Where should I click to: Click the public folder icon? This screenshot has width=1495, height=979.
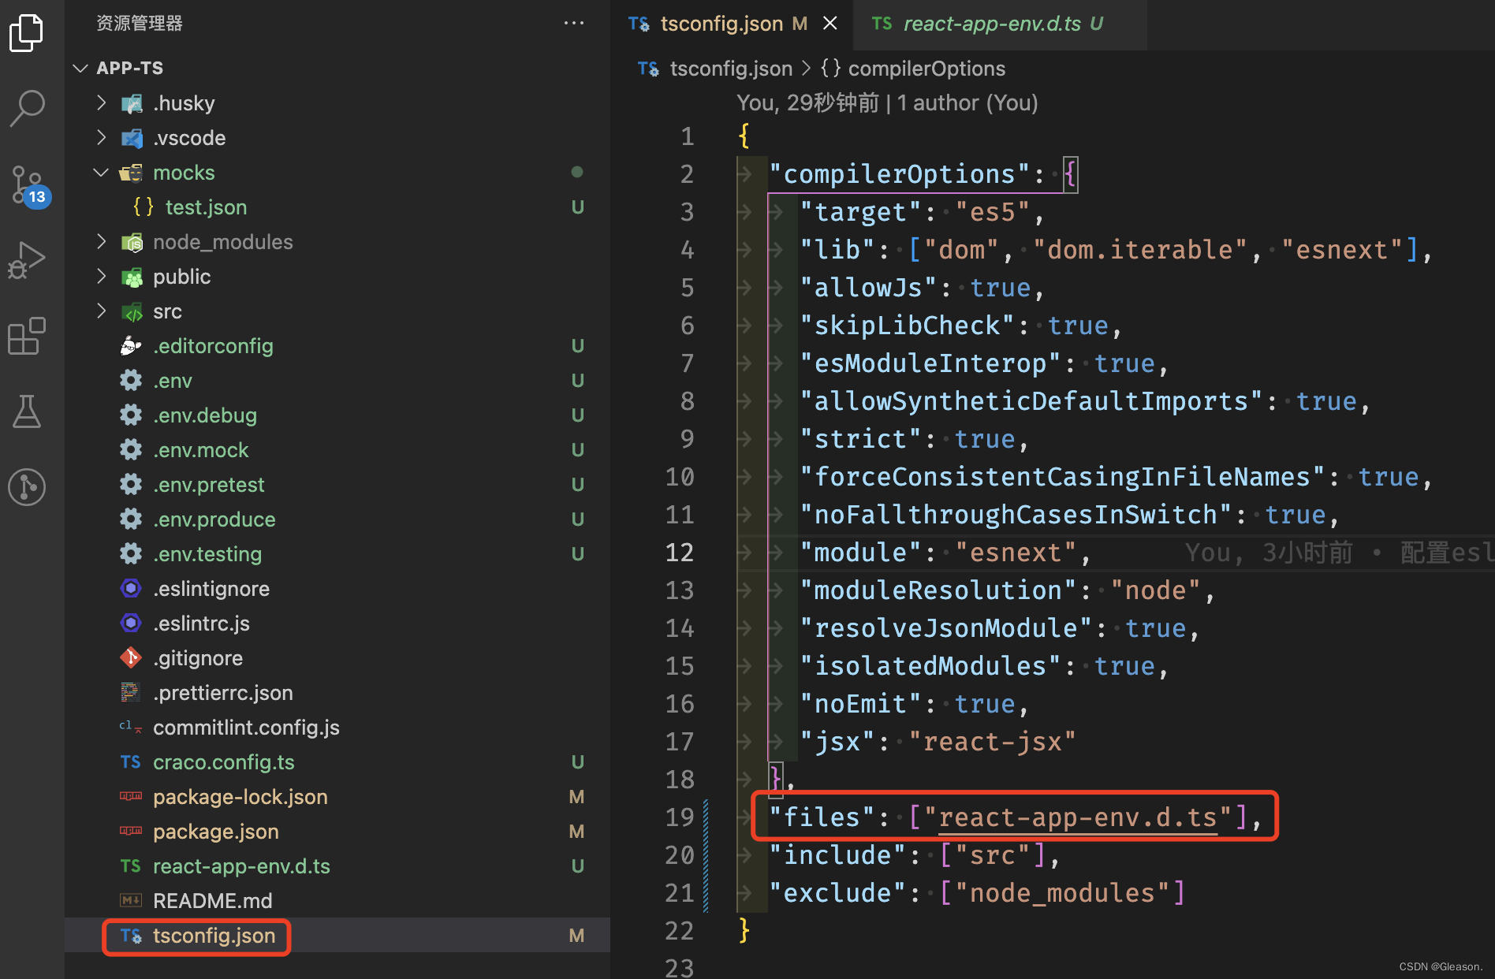click(x=132, y=277)
